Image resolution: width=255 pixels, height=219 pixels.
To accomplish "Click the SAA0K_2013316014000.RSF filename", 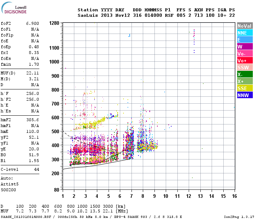I will coord(26,217).
